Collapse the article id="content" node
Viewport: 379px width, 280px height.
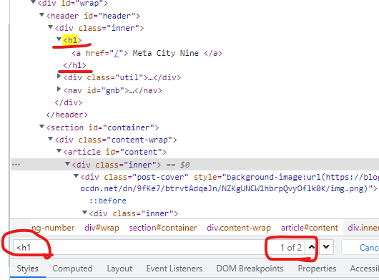coord(59,151)
